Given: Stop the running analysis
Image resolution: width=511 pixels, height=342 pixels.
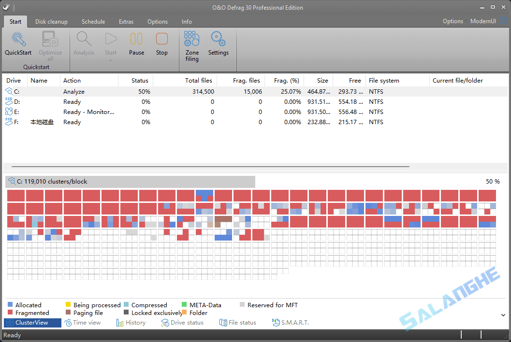Looking at the screenshot, I should 161,44.
